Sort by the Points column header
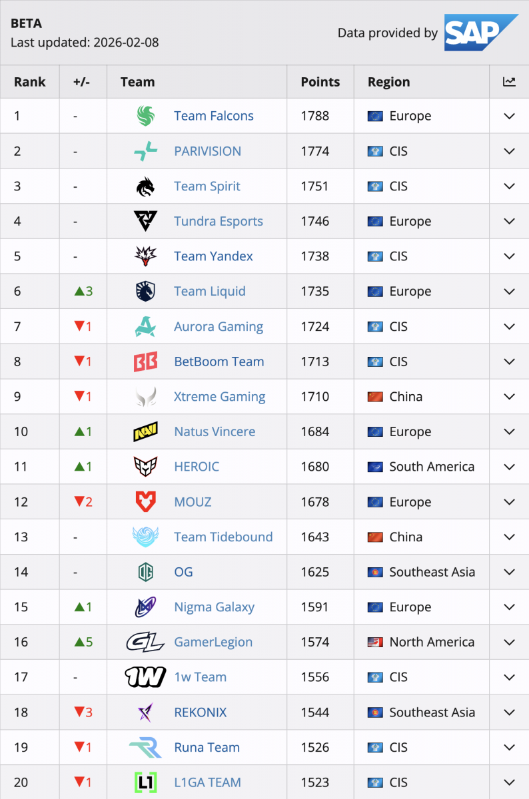The height and width of the screenshot is (799, 529). point(320,82)
